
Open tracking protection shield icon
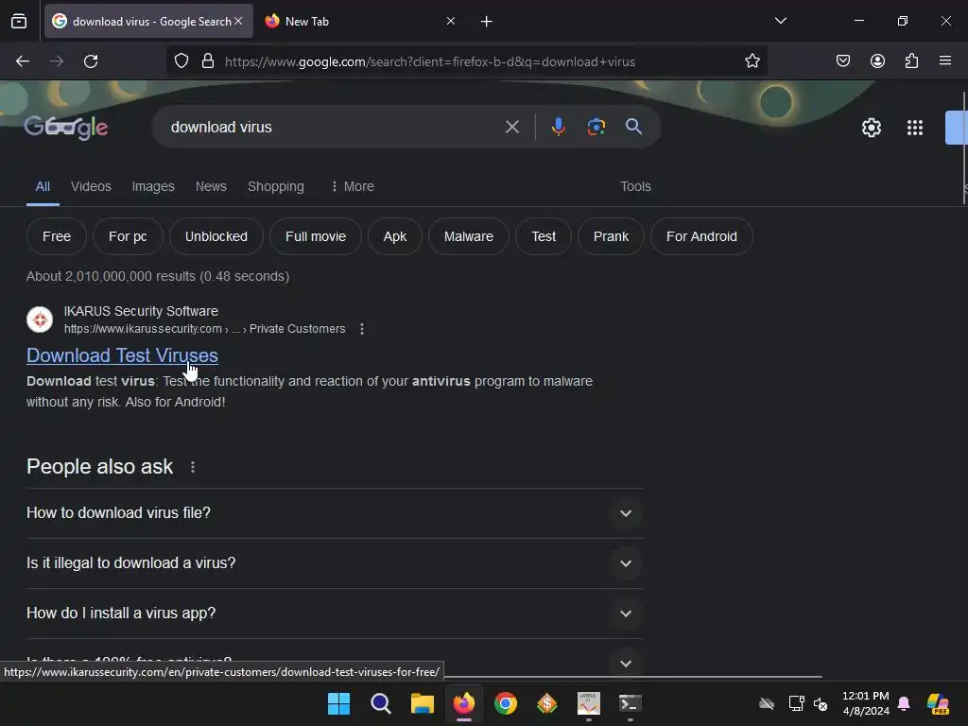181,61
